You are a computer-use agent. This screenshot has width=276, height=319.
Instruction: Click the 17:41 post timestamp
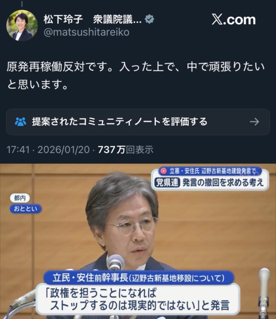(x=18, y=150)
